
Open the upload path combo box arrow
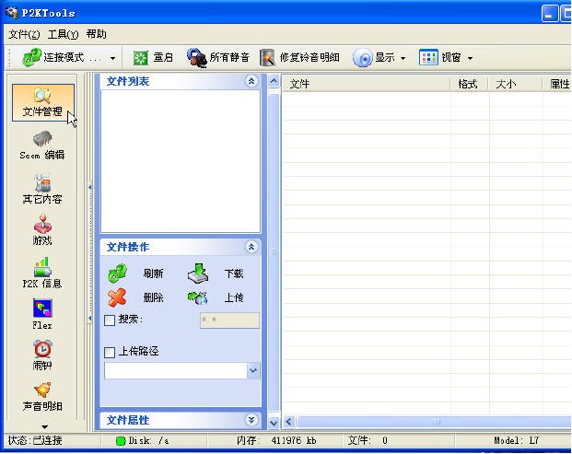(252, 370)
